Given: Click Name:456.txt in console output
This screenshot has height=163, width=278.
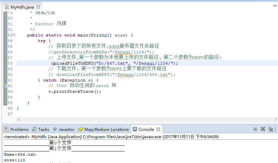Looking at the screenshot, I should pyautogui.click(x=20, y=154).
